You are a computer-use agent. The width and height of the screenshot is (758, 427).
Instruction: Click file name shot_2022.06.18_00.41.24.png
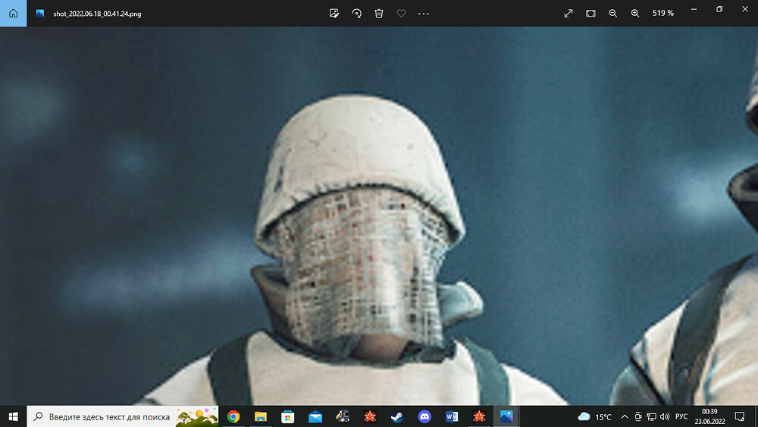coord(97,14)
